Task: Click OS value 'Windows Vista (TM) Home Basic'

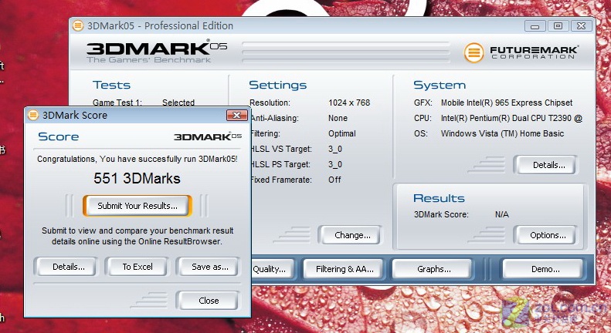Action: point(502,133)
